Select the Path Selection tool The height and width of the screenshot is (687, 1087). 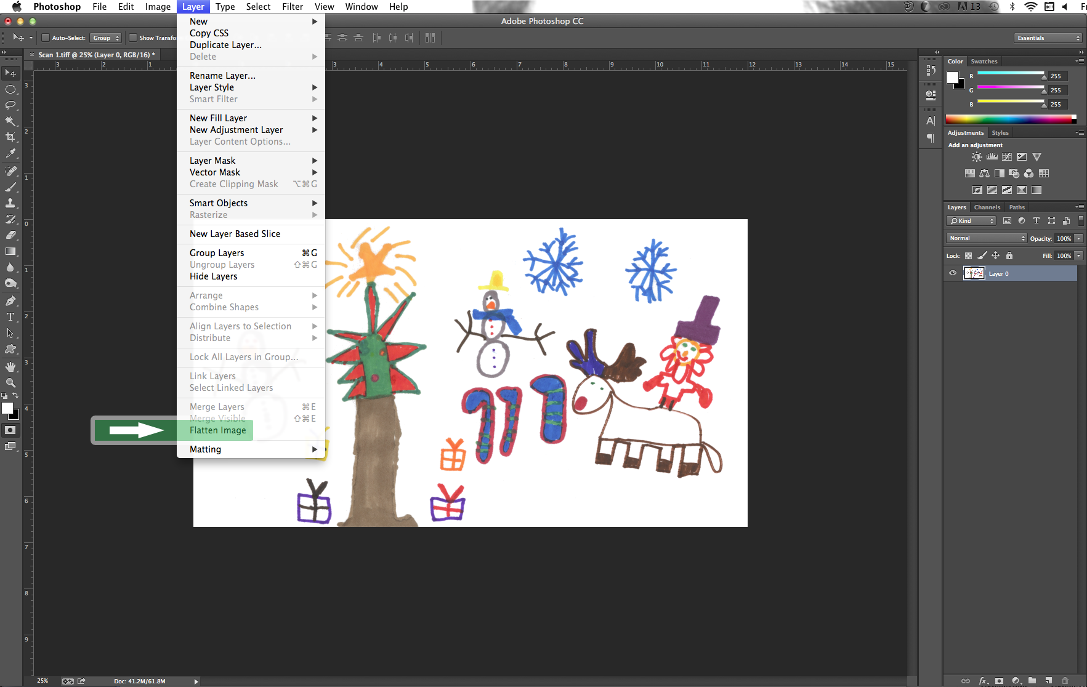click(10, 333)
